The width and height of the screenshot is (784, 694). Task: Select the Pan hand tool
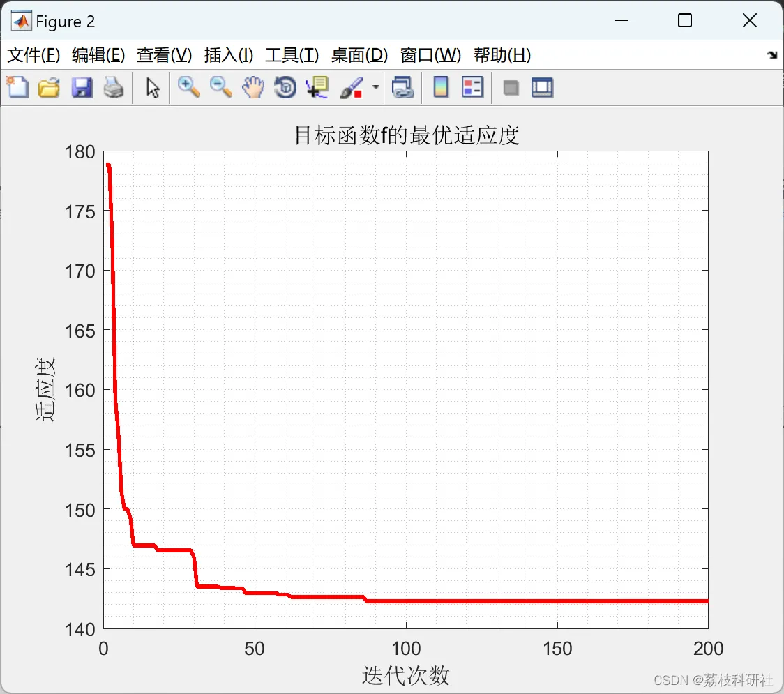[253, 87]
